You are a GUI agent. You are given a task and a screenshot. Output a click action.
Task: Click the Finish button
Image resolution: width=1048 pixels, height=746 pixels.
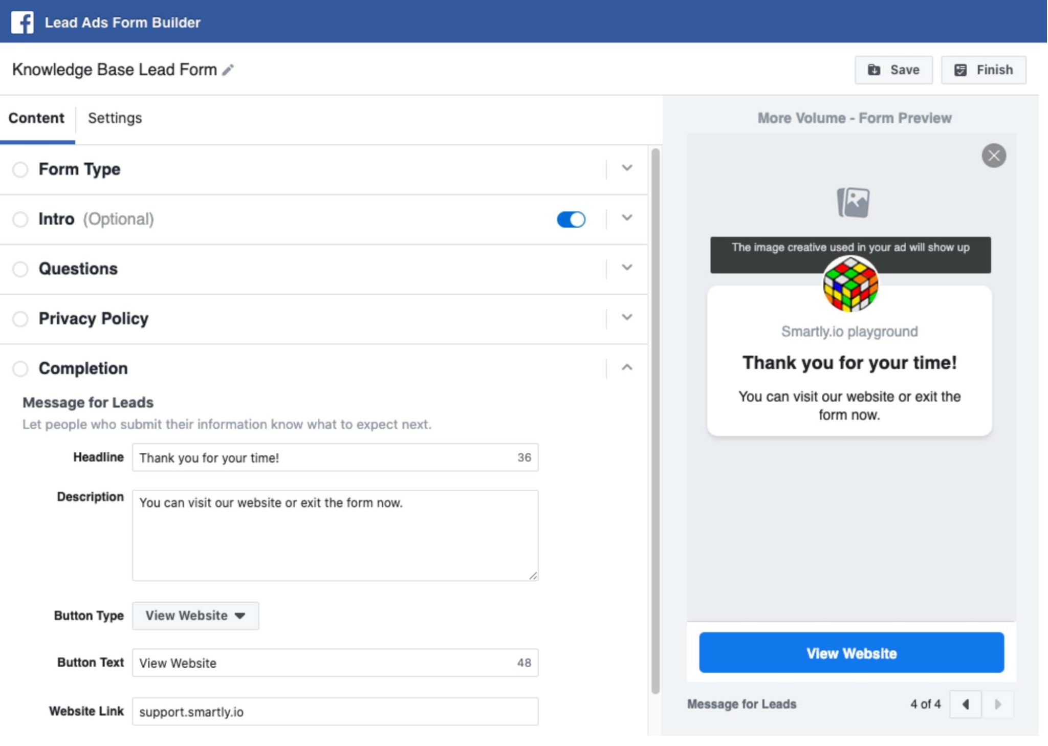(983, 70)
